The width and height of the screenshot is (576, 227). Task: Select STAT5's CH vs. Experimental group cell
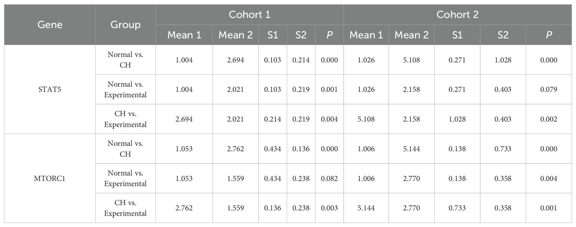point(125,119)
